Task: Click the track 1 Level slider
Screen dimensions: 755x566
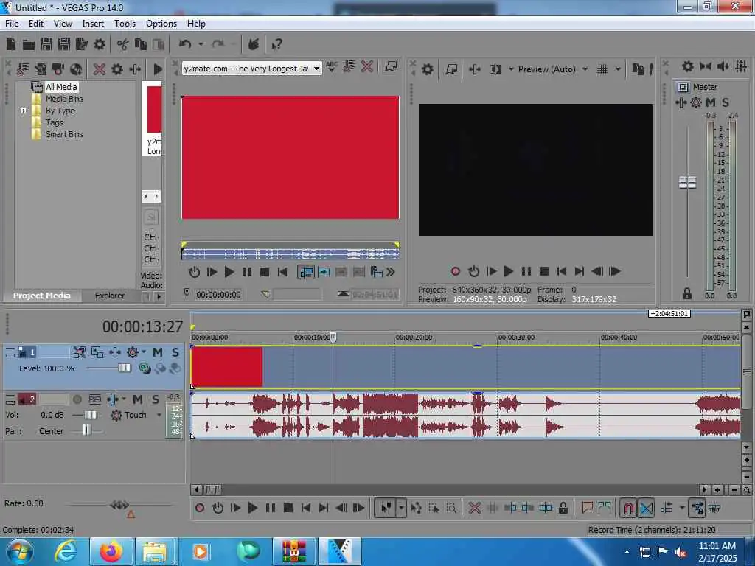Action: pyautogui.click(x=124, y=368)
